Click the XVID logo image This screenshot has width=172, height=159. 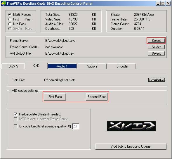pyautogui.click(x=131, y=126)
